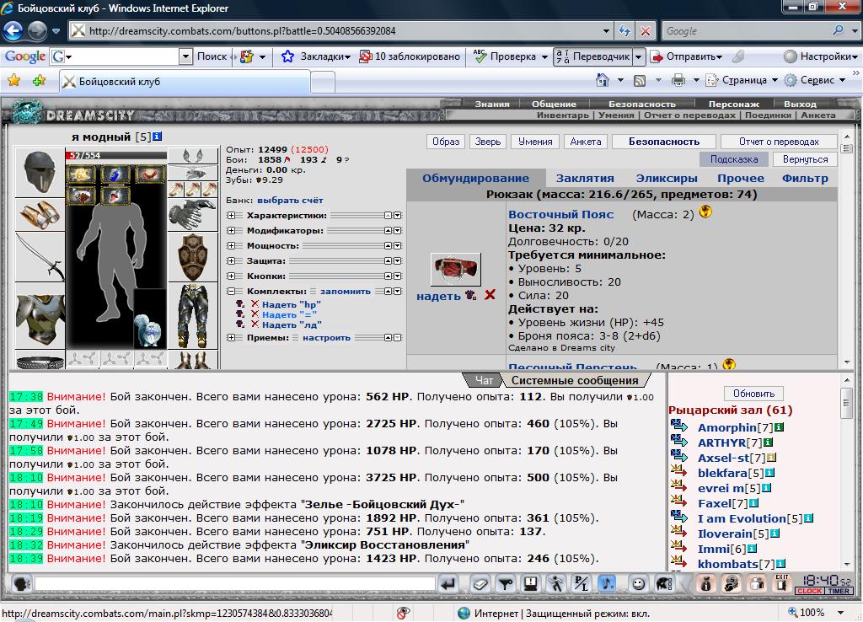The image size is (863, 622).
Task: Click the red X beside Восточный Пояс item
Action: 490,295
